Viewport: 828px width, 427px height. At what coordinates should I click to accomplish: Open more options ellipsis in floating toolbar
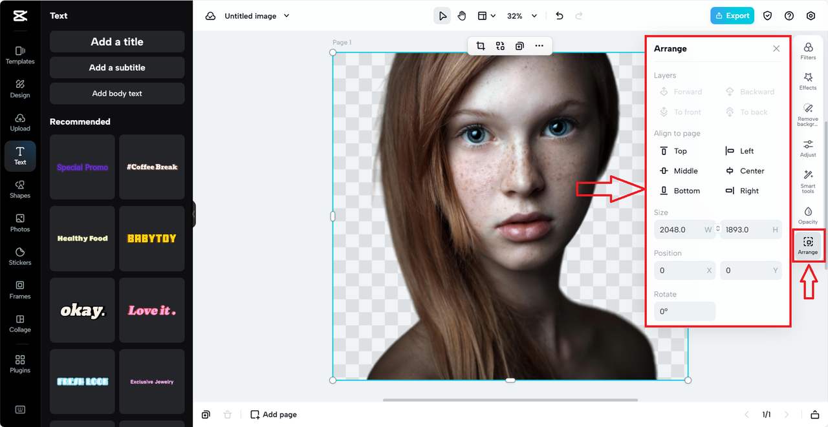pos(539,46)
